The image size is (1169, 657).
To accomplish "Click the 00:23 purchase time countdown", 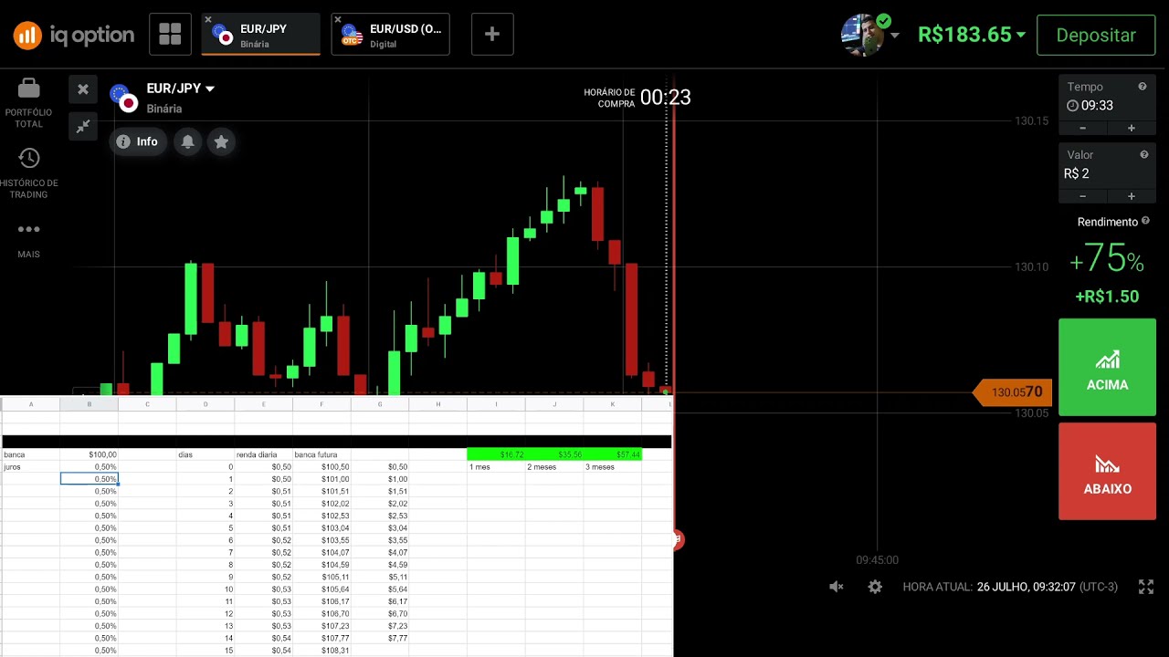I will [x=665, y=97].
